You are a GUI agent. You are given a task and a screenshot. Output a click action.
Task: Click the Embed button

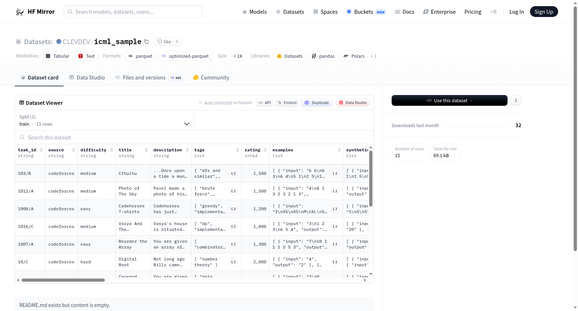287,103
